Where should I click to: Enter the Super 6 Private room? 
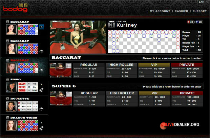[x=187, y=99]
